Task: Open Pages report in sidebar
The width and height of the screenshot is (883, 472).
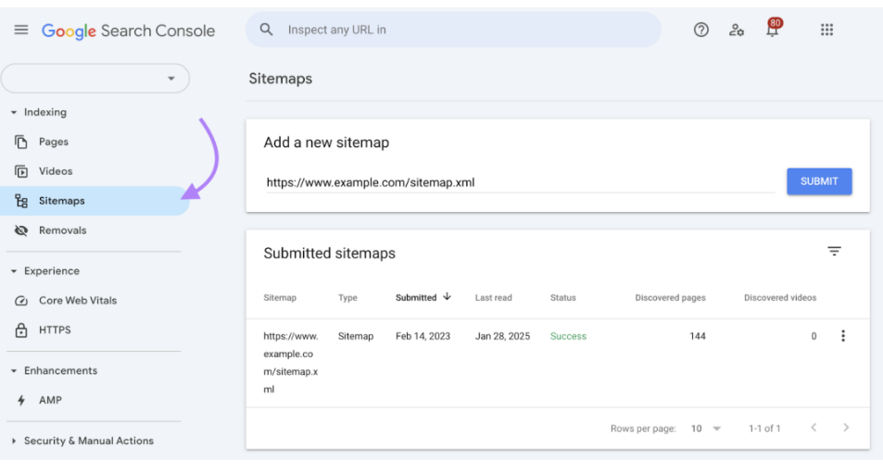Action: coord(53,142)
